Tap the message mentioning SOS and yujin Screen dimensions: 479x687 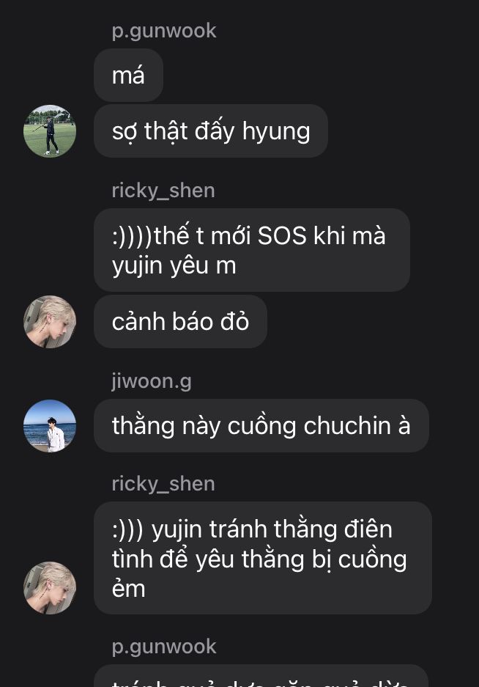pyautogui.click(x=252, y=250)
